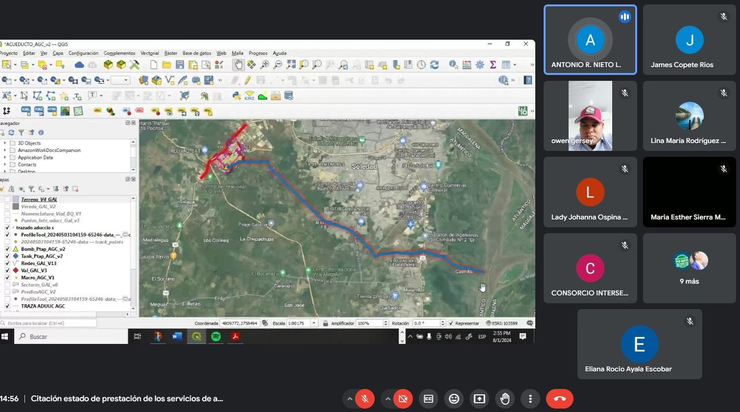This screenshot has width=740, height=412.
Task: Select the Identify Features tool
Action: (x=454, y=65)
